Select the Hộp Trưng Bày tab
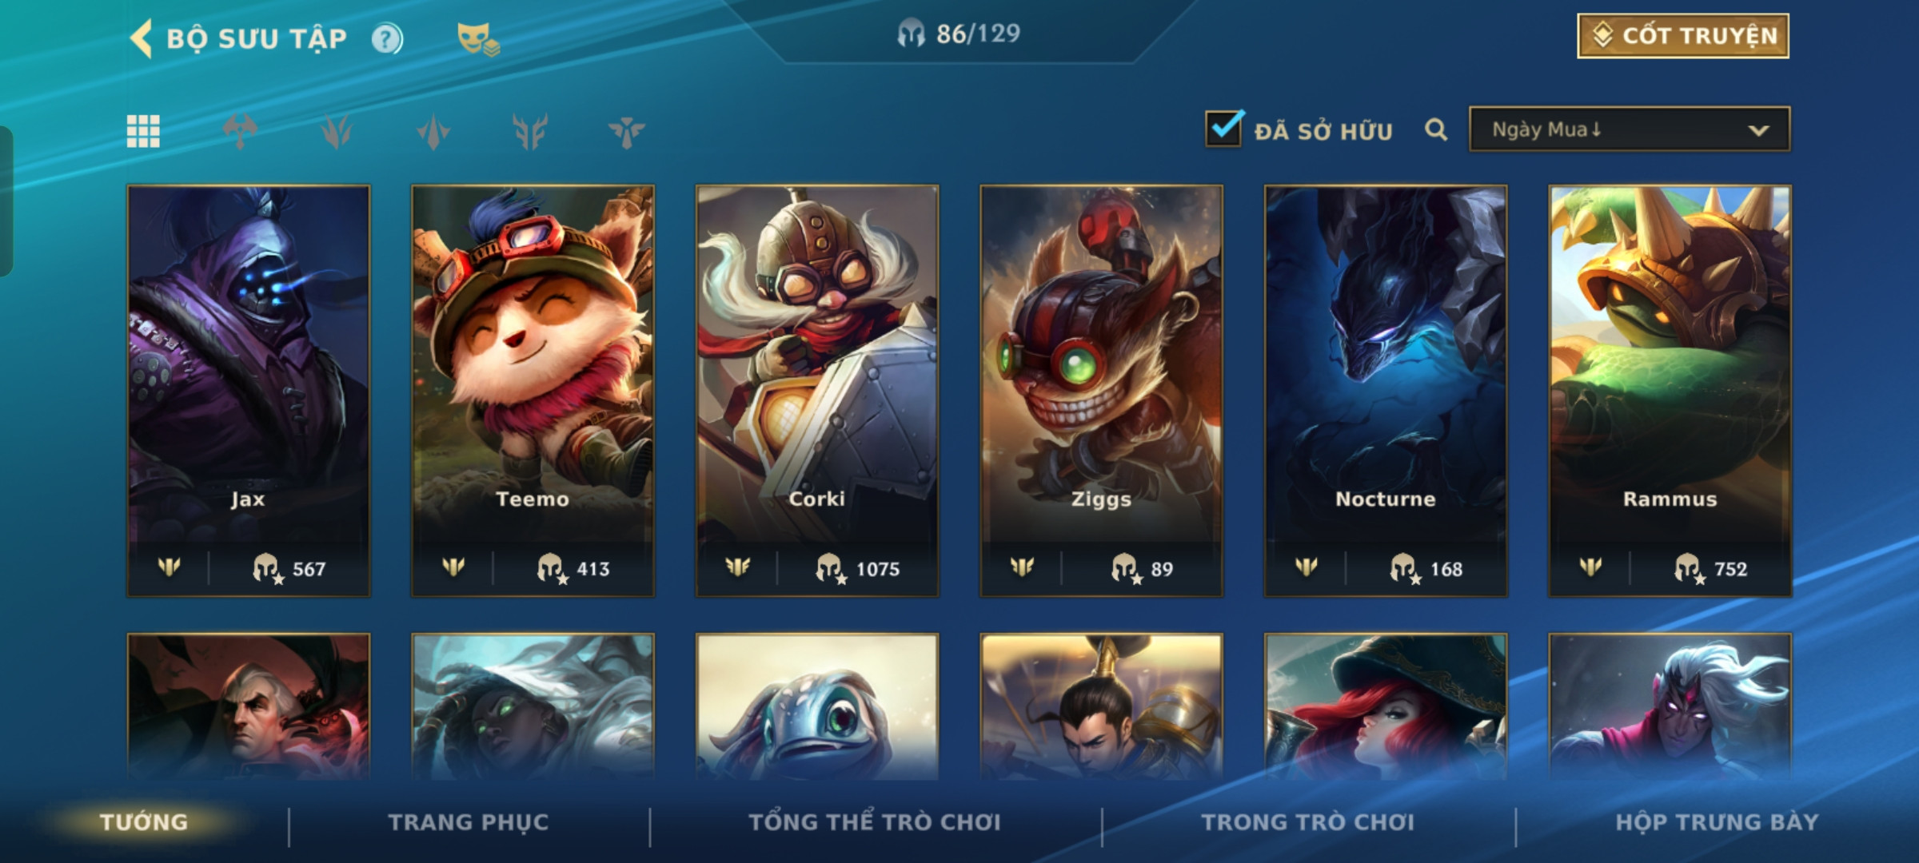This screenshot has width=1919, height=863. point(1717,822)
